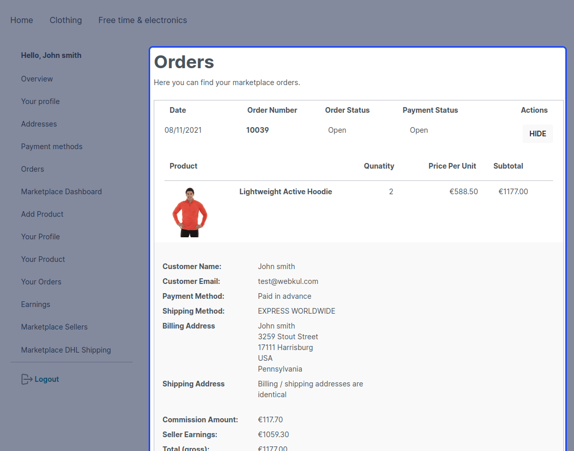The height and width of the screenshot is (451, 574).
Task: Click EXPRESS WORLDWIDE shipping method
Action: 297,311
